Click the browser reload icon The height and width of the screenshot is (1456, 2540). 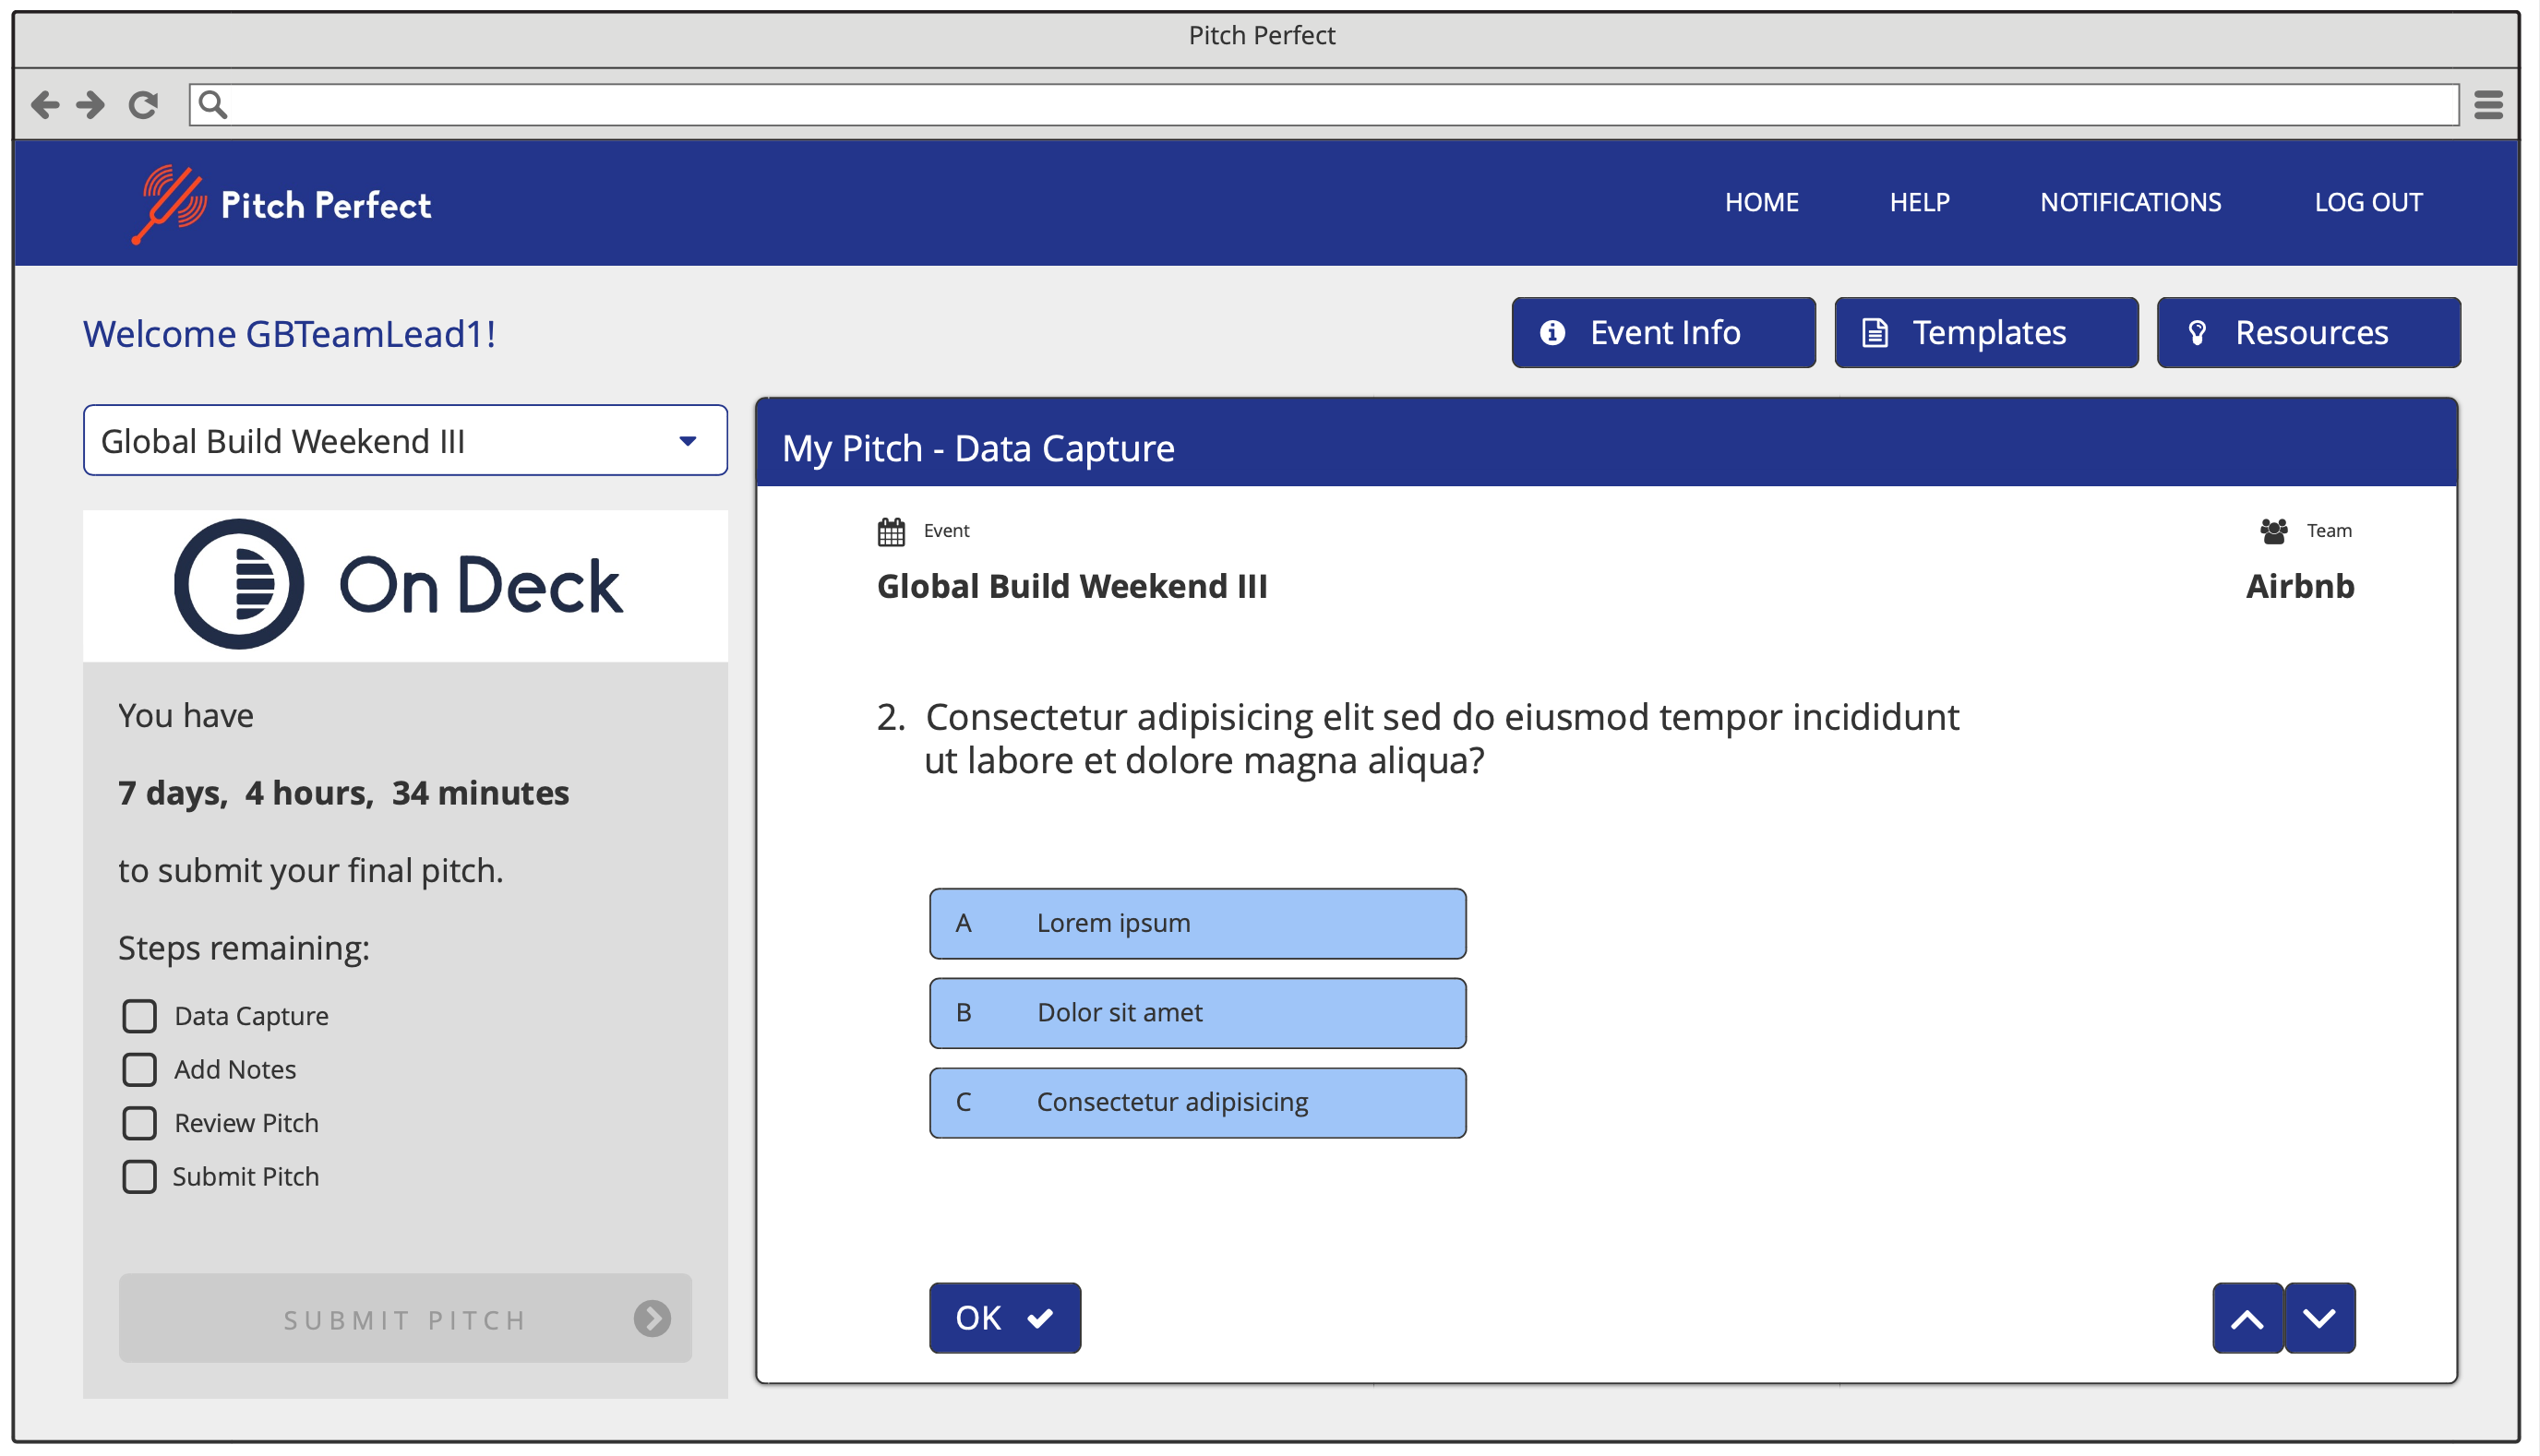[x=143, y=104]
